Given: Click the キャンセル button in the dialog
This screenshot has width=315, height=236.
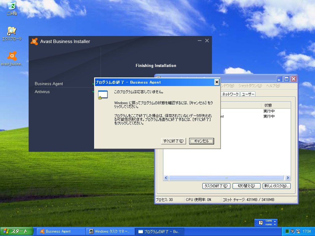Looking at the screenshot, I should [x=201, y=141].
